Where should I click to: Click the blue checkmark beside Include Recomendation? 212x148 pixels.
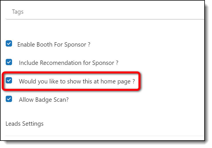coord(9,62)
